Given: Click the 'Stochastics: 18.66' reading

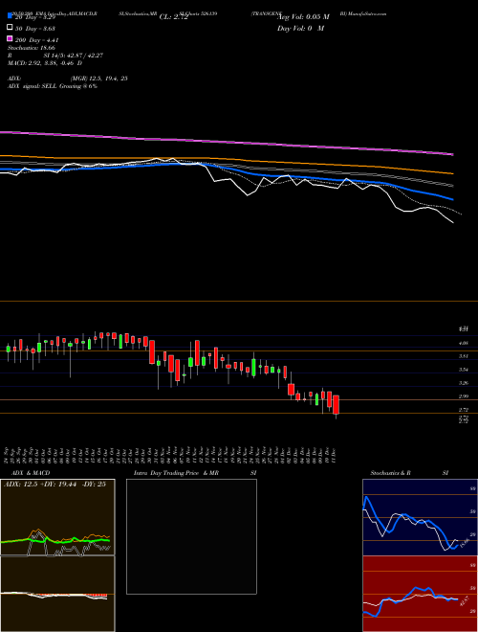Looking at the screenshot, I should (32, 48).
